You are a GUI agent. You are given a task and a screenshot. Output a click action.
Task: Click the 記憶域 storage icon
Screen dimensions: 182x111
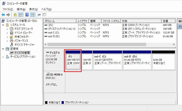pos(7,49)
